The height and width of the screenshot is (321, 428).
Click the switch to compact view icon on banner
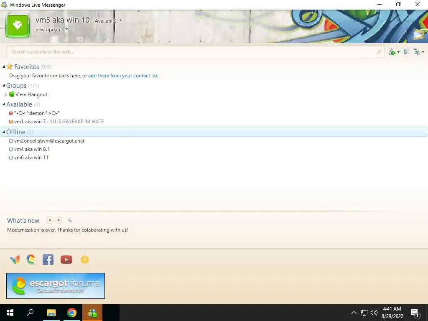coord(419,35)
